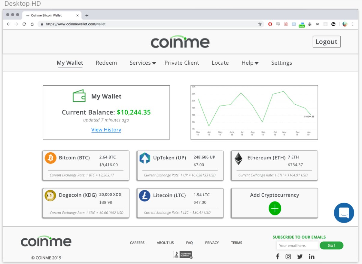Open the Settings nav item
This screenshot has width=362, height=264.
click(281, 63)
